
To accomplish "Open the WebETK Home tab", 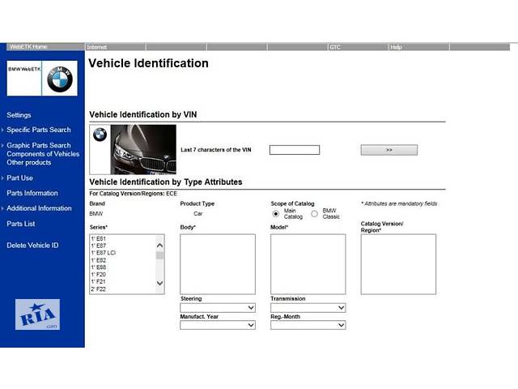I will [x=28, y=47].
